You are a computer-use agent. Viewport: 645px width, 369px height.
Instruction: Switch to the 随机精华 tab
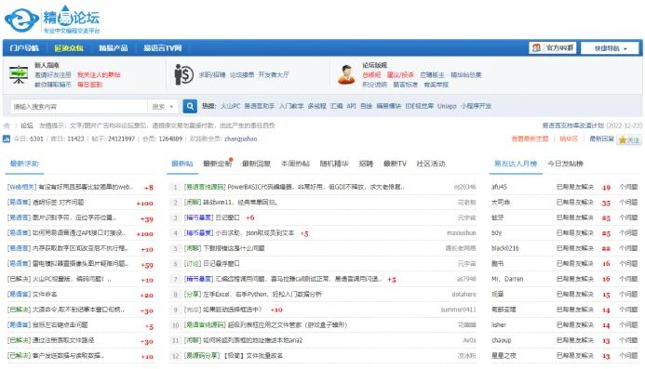click(334, 164)
